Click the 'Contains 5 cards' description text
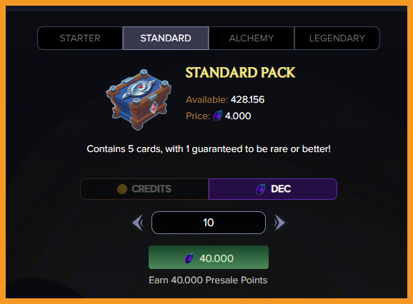This screenshot has height=304, width=413. point(209,149)
